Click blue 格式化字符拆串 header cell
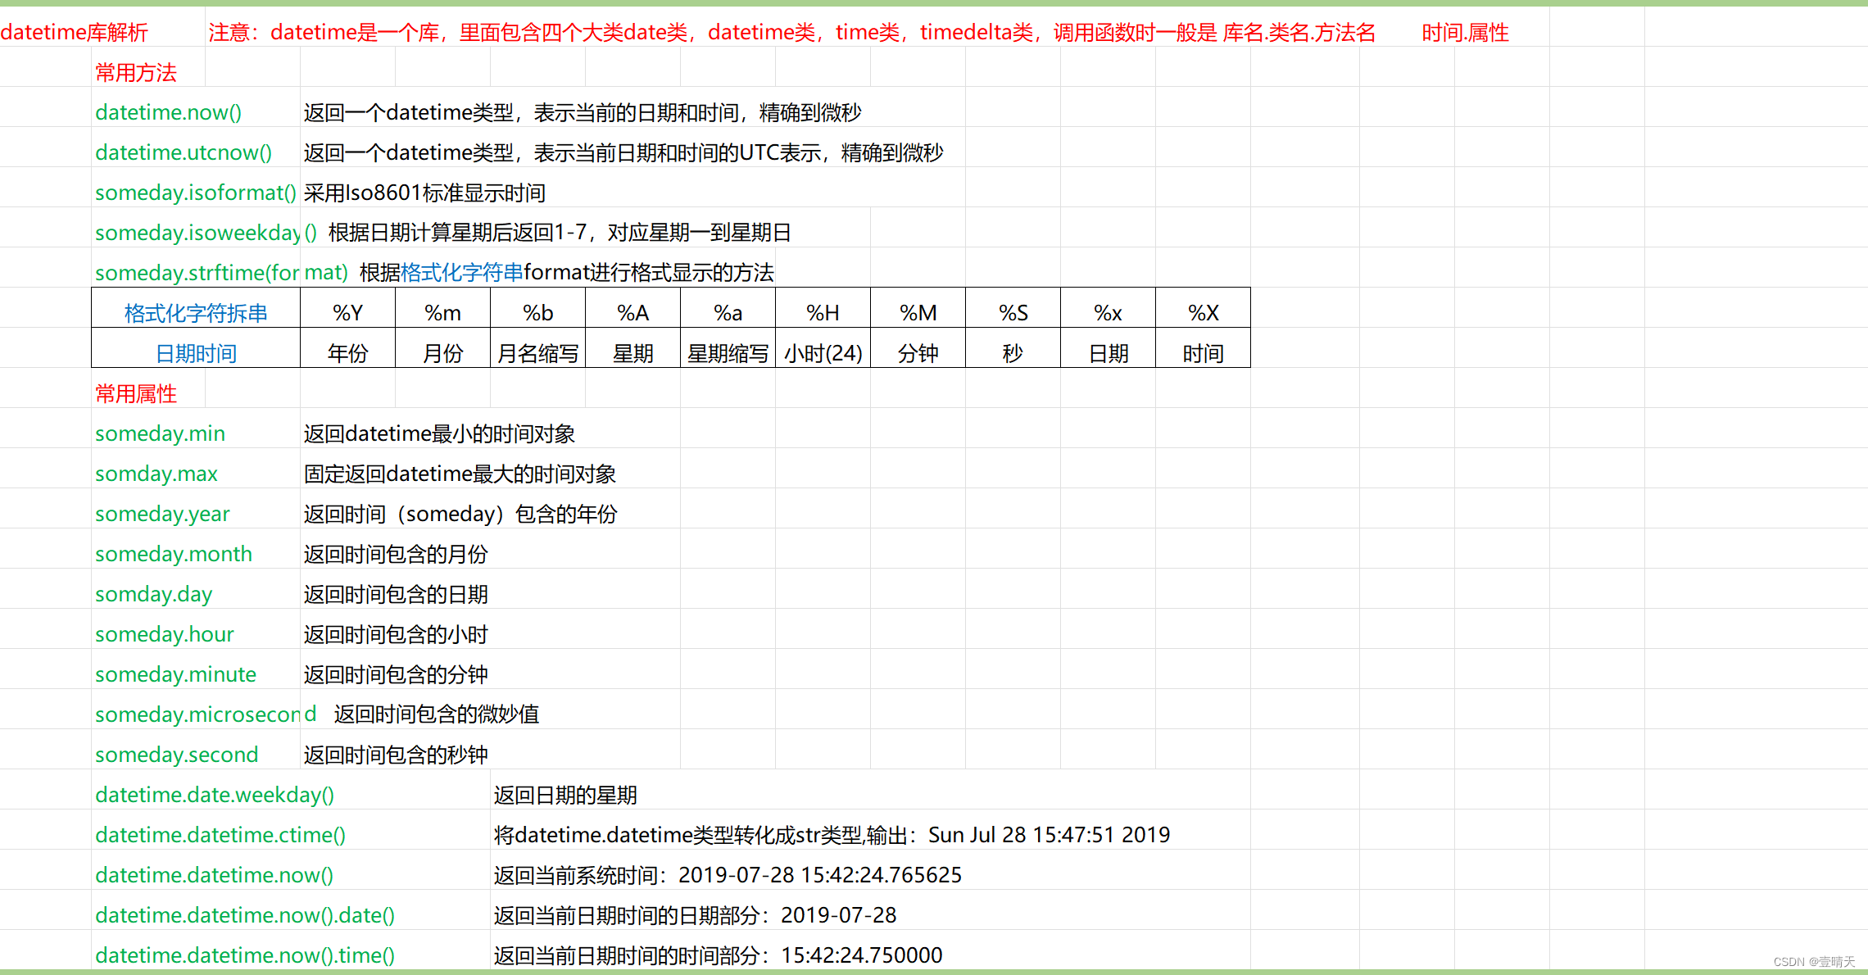This screenshot has height=975, width=1868. [x=196, y=313]
